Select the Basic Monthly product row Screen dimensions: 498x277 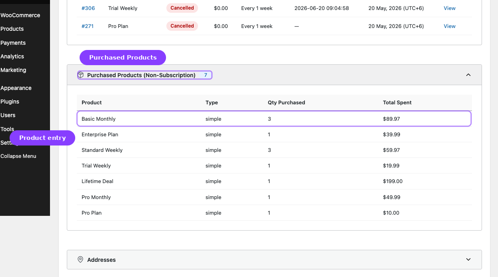point(274,119)
